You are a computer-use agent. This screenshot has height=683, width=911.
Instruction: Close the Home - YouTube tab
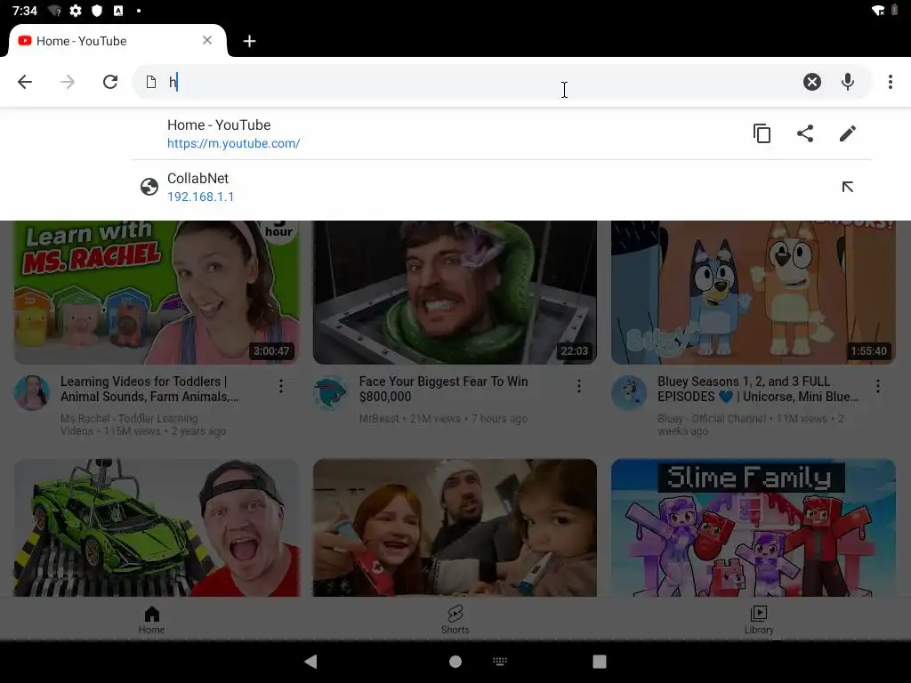[x=207, y=40]
